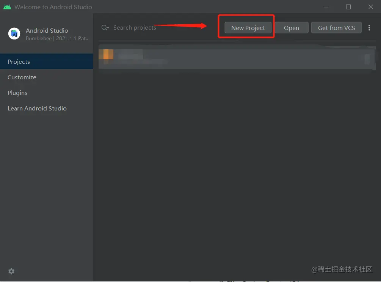Click the search magnifier icon
The width and height of the screenshot is (381, 282).
coord(105,28)
